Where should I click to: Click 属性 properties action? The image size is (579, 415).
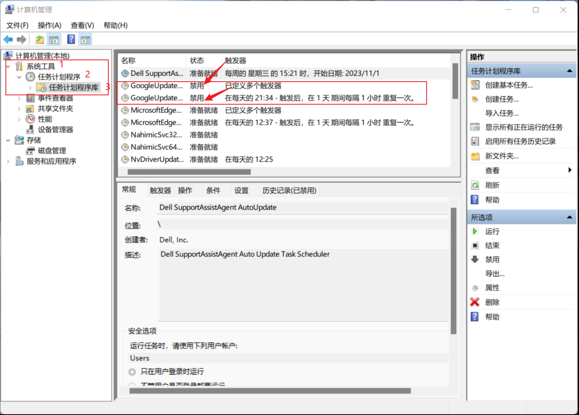492,287
